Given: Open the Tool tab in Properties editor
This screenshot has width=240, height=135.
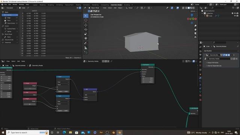Looking at the screenshot, I should 200,47.
